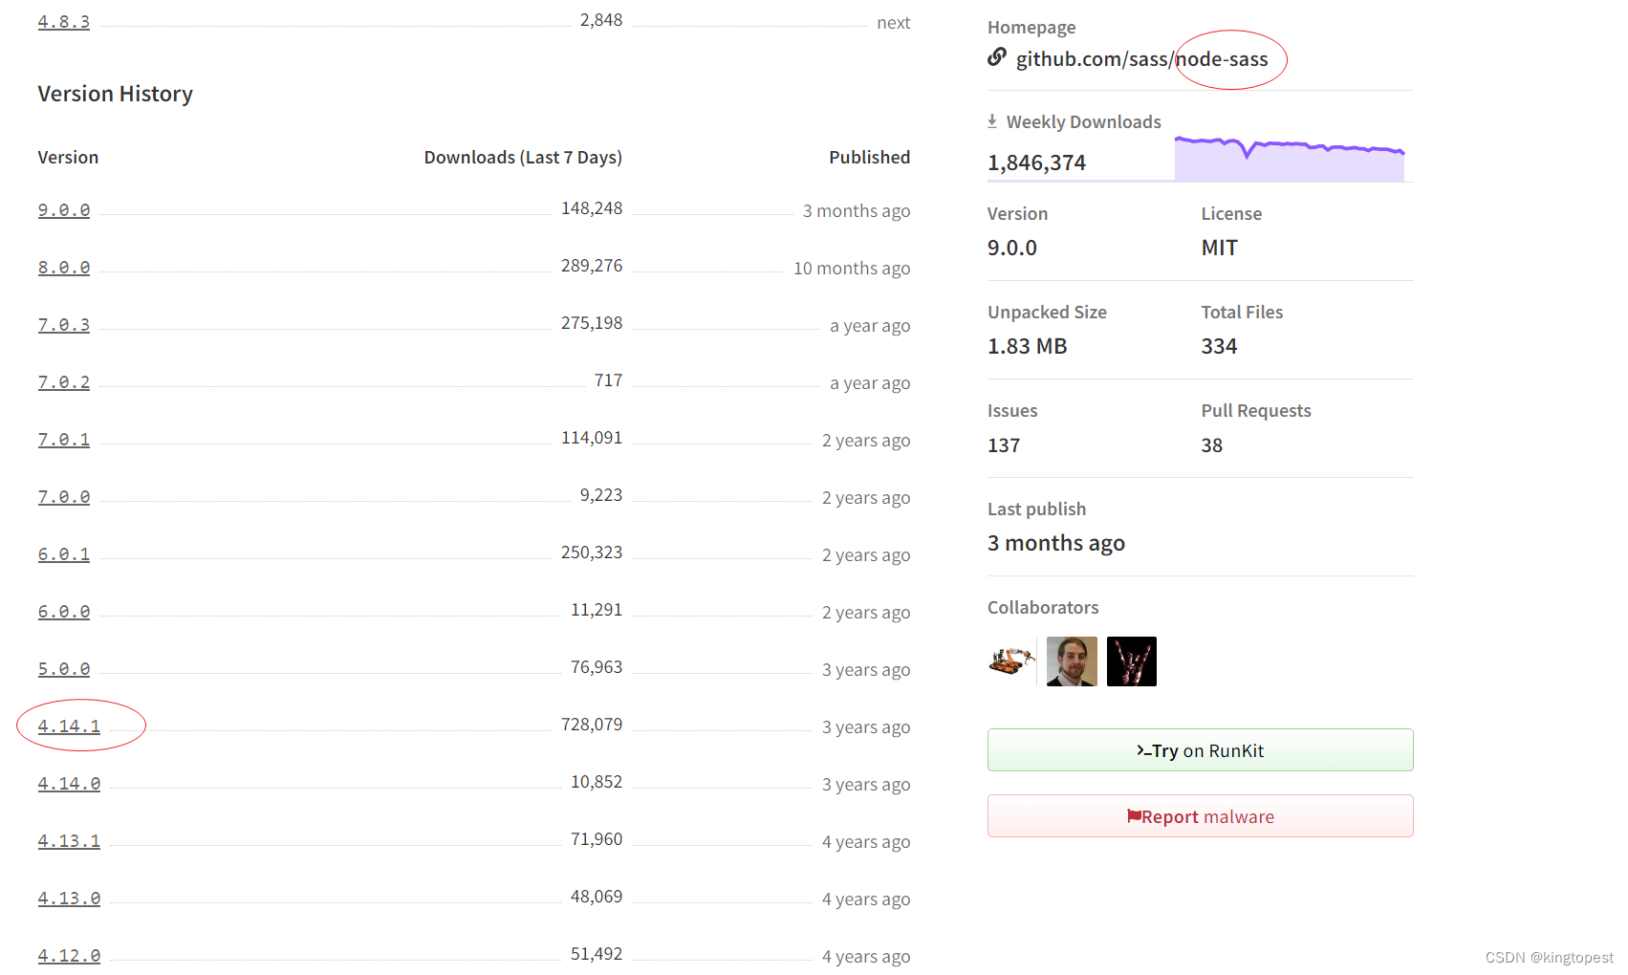Viewport: 1628px width, 975px height.
Task: Open the man-in-suit collaborator avatar
Action: pos(1072,661)
